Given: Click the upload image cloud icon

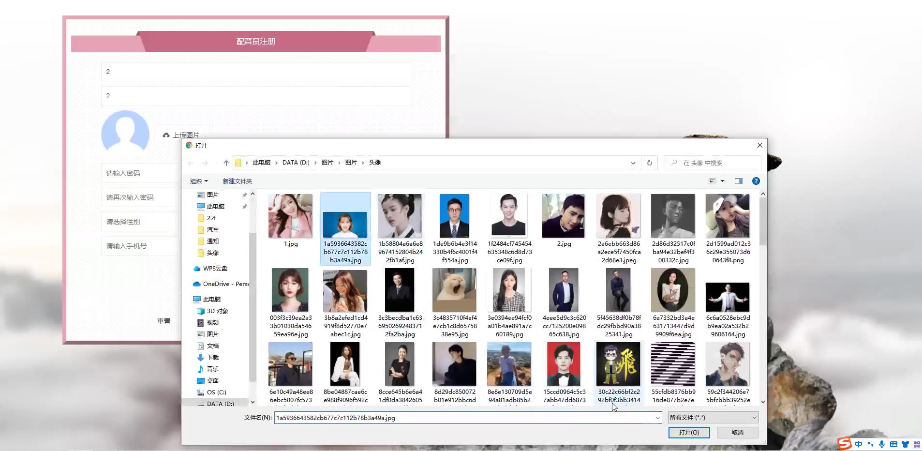Looking at the screenshot, I should pyautogui.click(x=166, y=135).
